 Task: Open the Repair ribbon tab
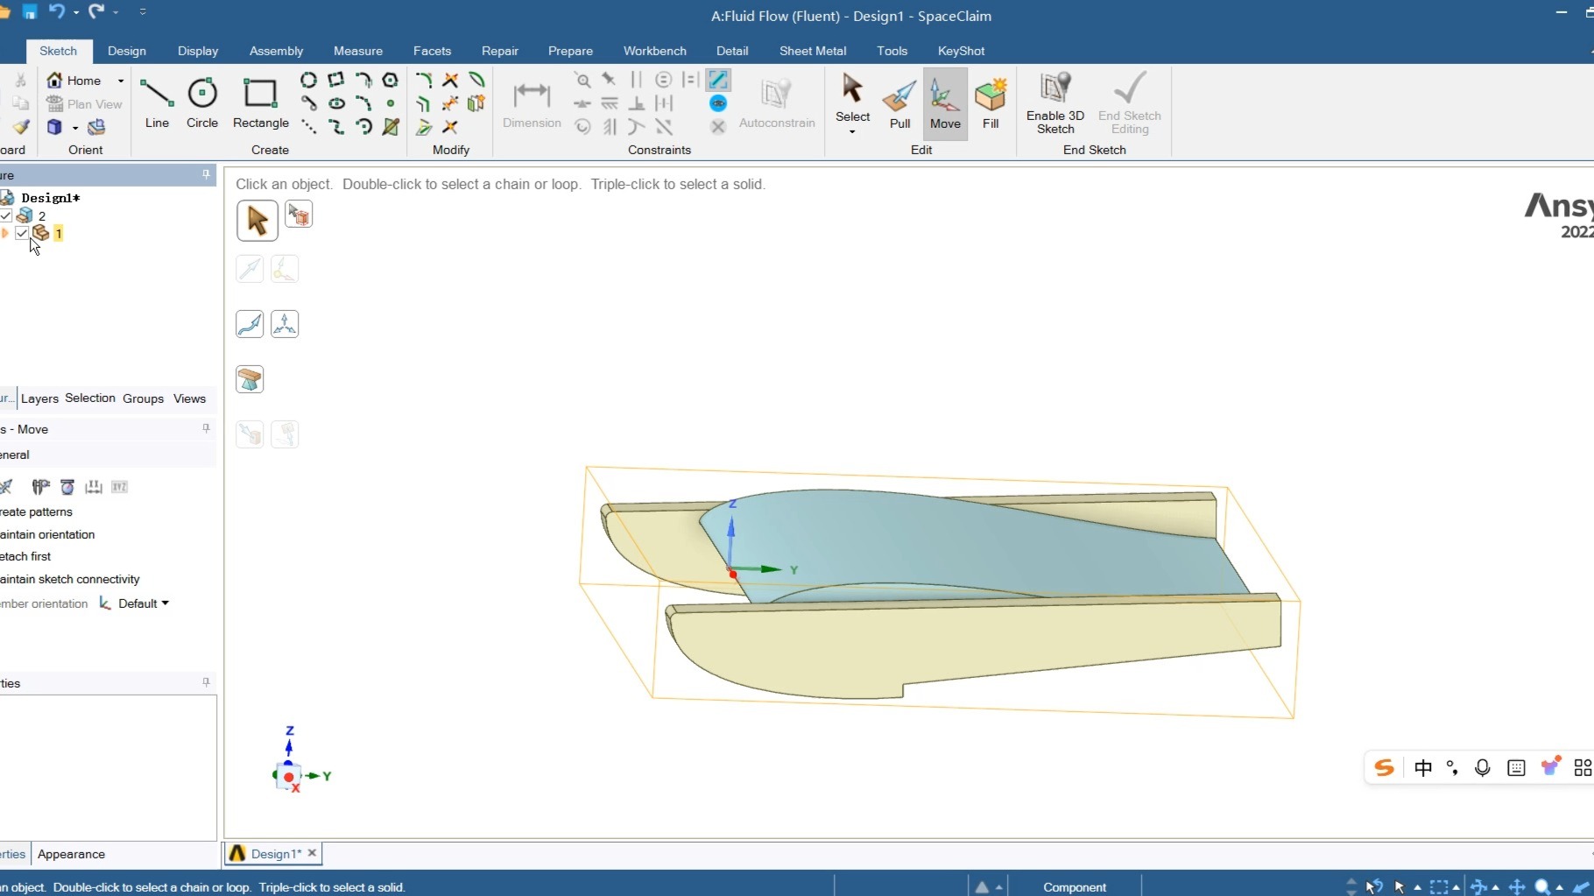click(500, 51)
